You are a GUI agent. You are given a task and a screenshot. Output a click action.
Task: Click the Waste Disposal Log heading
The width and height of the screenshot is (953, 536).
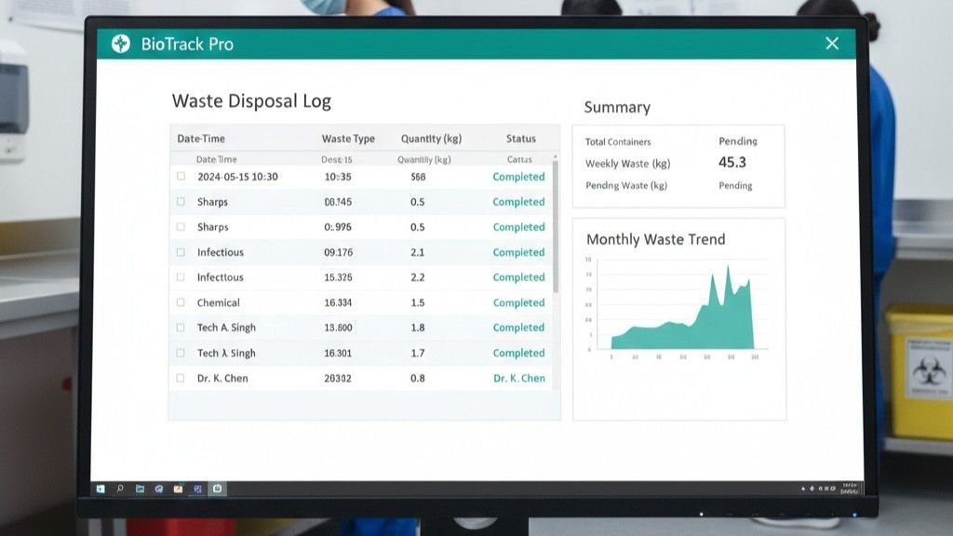point(251,101)
